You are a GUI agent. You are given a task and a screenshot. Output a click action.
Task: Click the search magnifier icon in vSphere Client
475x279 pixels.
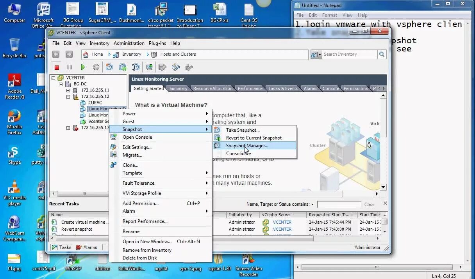point(382,54)
